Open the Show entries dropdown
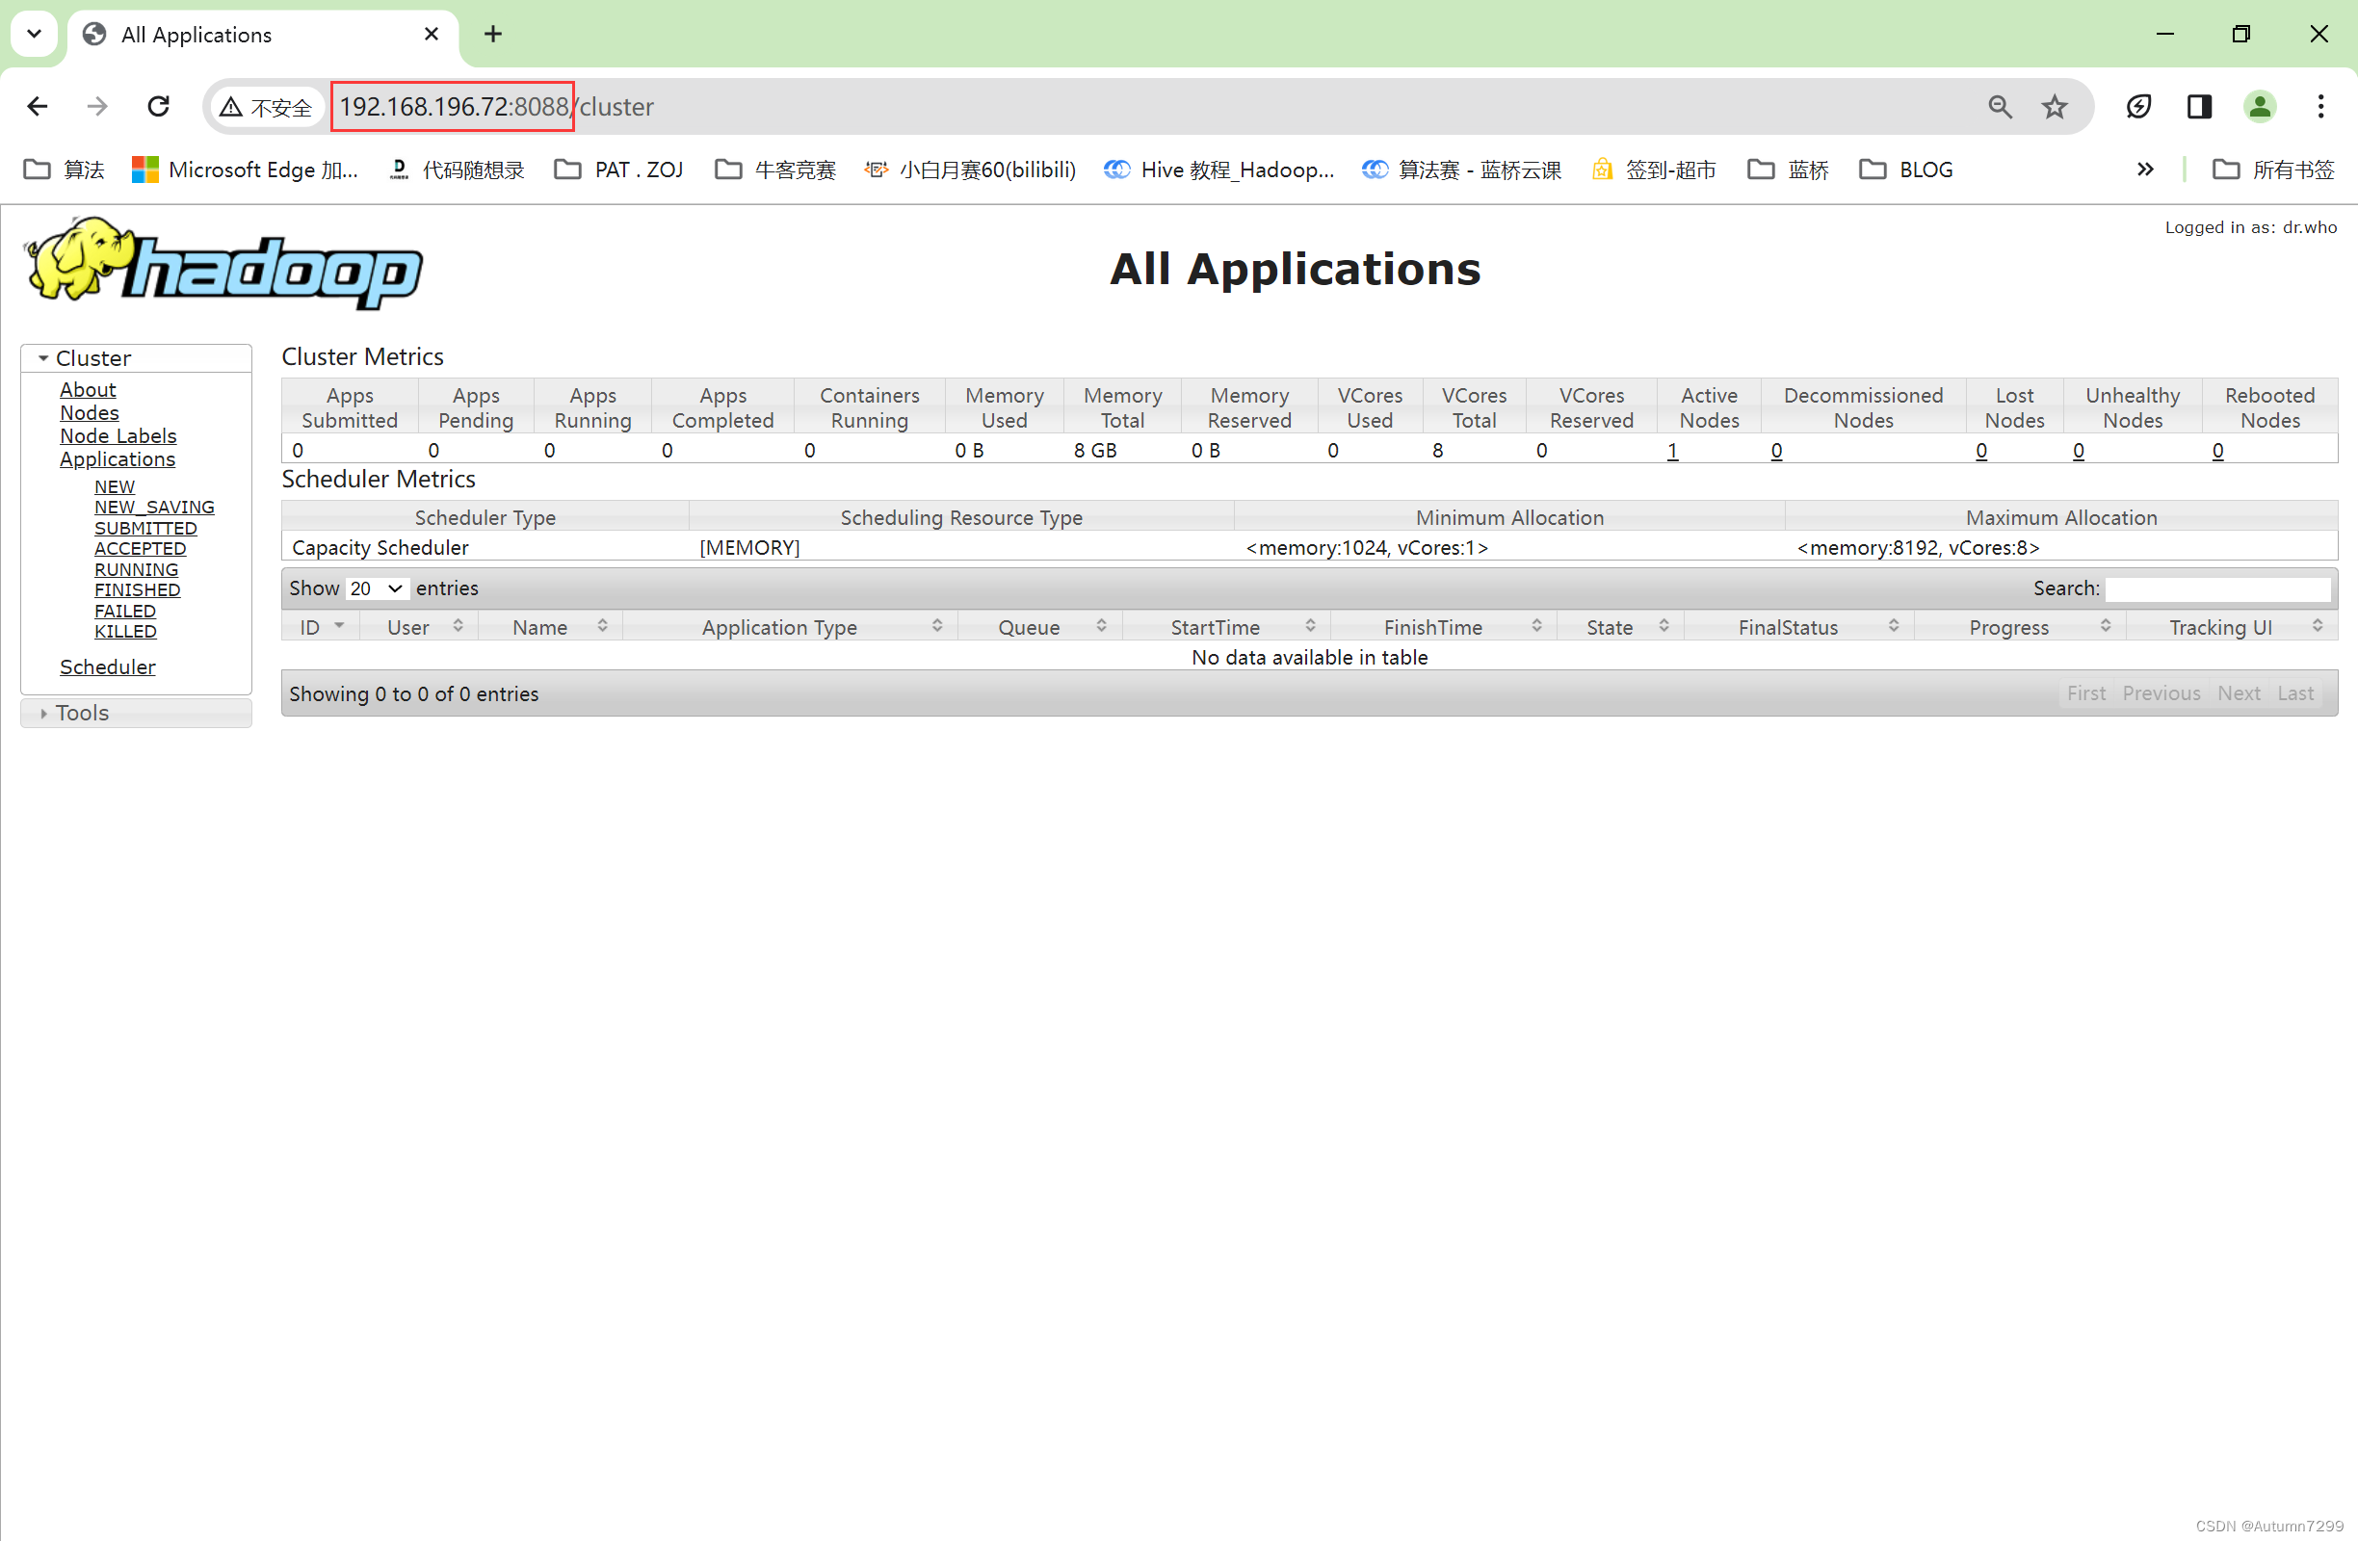Viewport: 2358px width, 1541px height. pyautogui.click(x=376, y=588)
